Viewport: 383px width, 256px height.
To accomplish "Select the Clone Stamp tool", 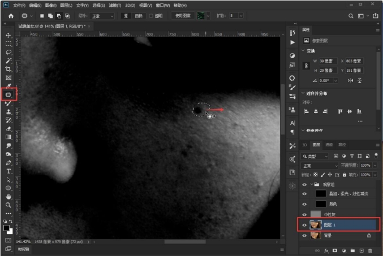I will [8, 111].
